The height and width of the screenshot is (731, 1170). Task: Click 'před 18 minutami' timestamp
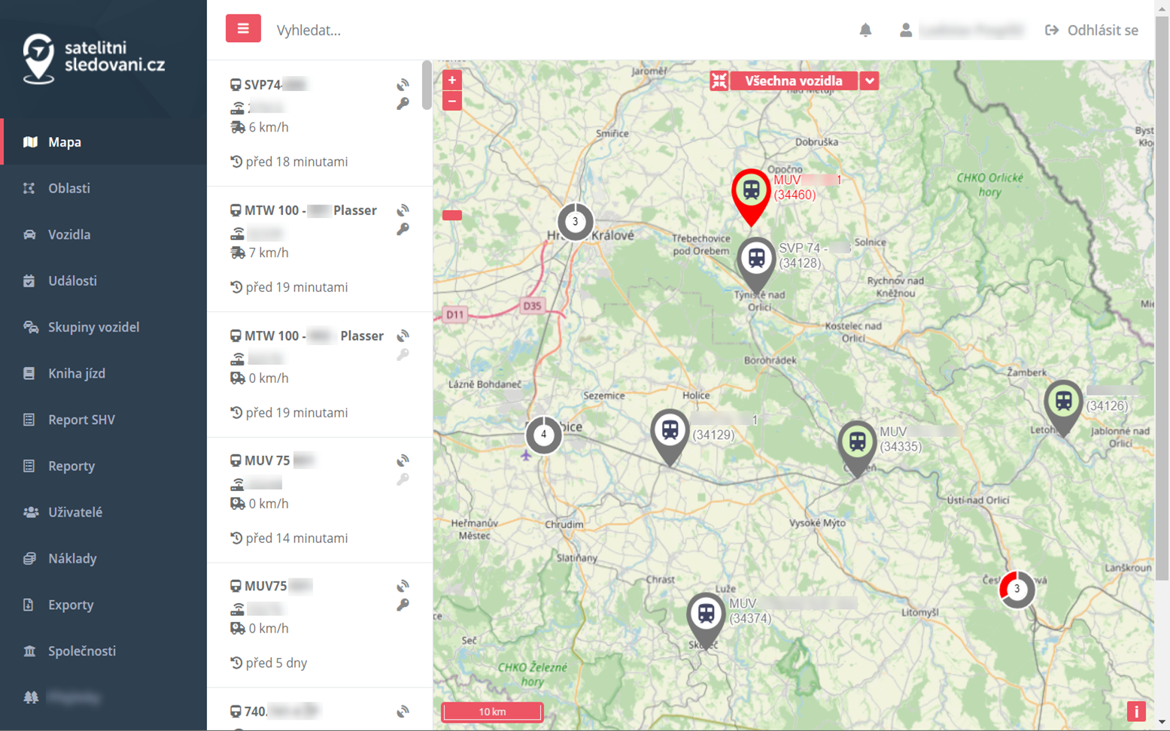point(296,162)
